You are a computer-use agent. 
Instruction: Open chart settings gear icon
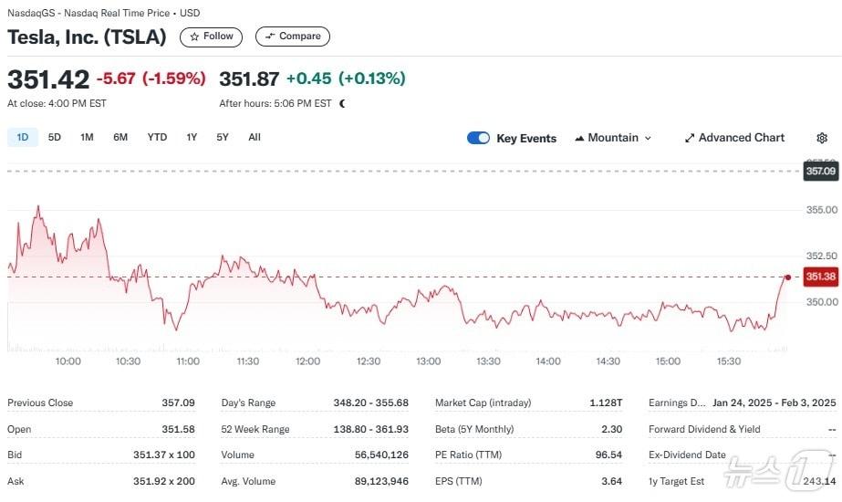pyautogui.click(x=822, y=138)
